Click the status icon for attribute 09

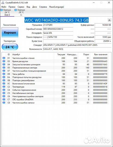pyautogui.click(x=4, y=74)
